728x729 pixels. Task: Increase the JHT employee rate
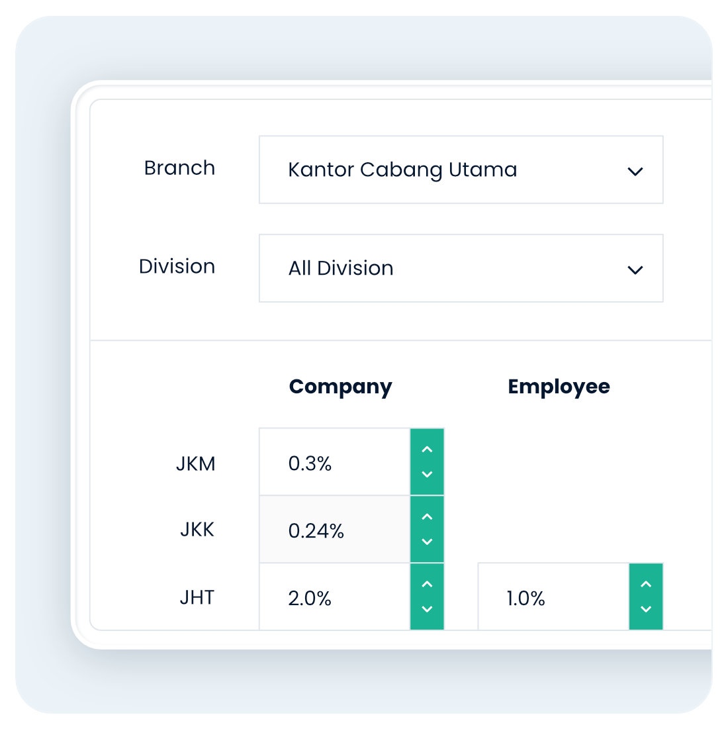click(646, 585)
